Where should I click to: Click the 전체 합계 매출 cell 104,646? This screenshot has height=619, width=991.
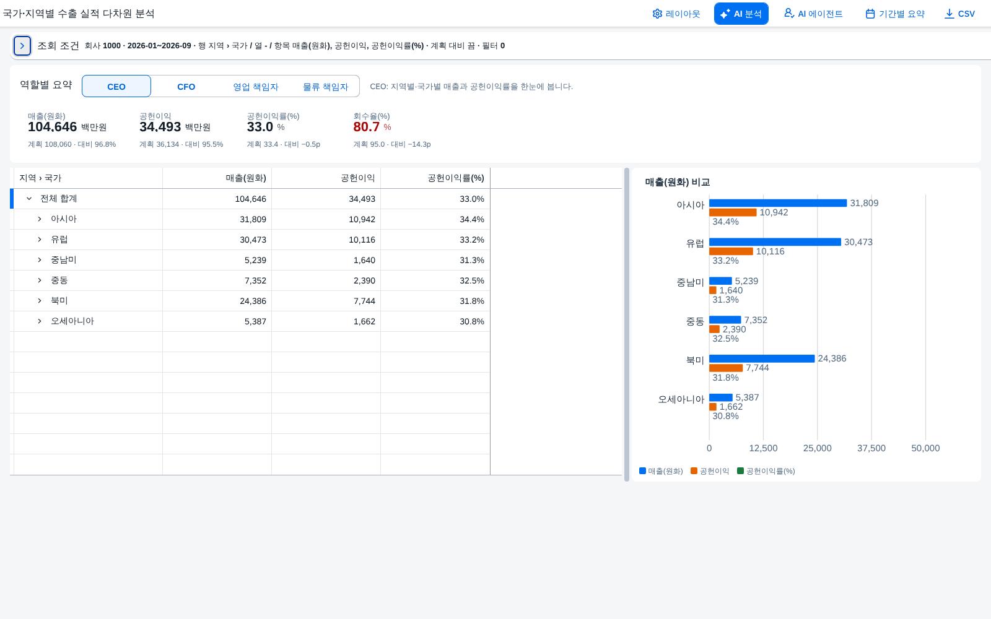click(217, 199)
